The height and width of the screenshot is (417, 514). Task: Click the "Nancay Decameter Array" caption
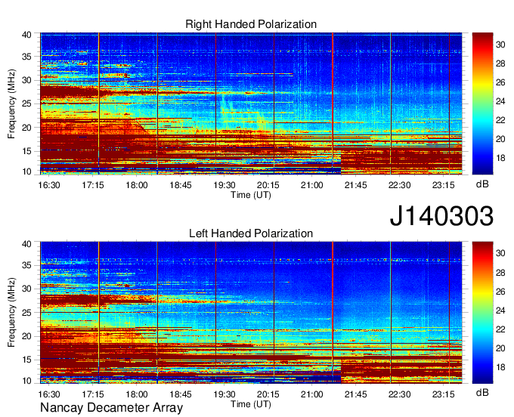(111, 408)
